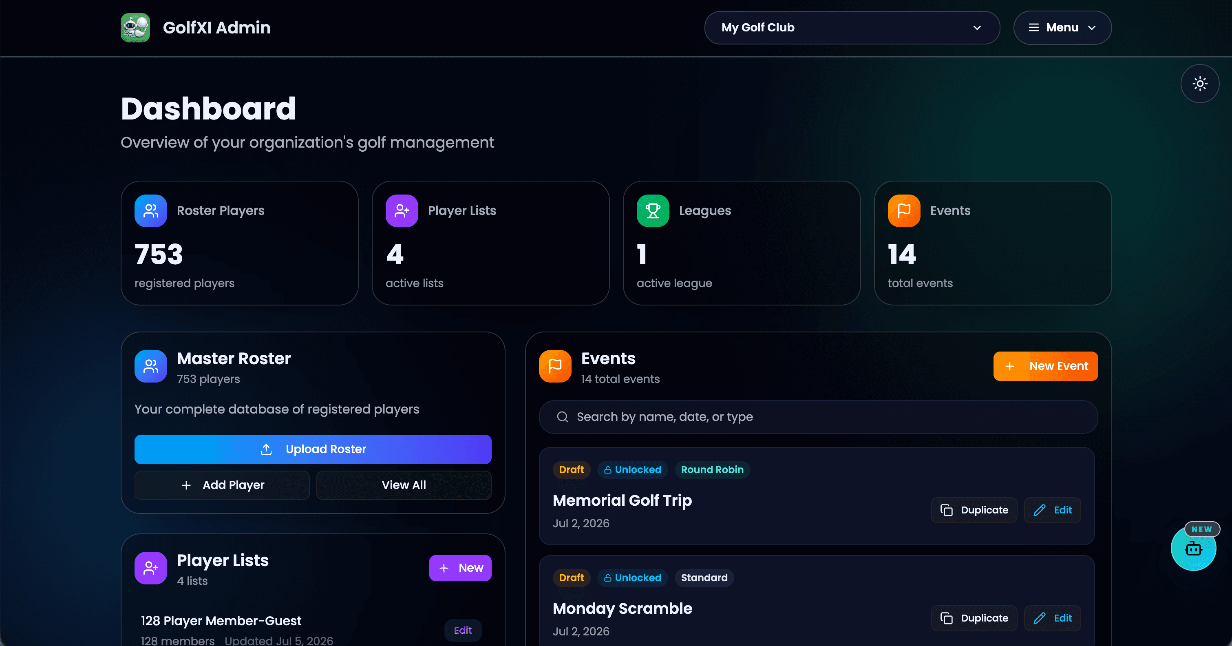Edit the 128 Player Member-Guest list
The image size is (1232, 646).
click(x=463, y=631)
